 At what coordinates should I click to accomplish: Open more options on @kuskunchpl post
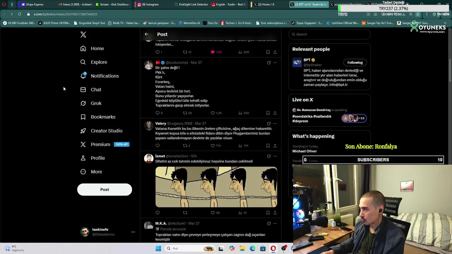pyautogui.click(x=275, y=63)
